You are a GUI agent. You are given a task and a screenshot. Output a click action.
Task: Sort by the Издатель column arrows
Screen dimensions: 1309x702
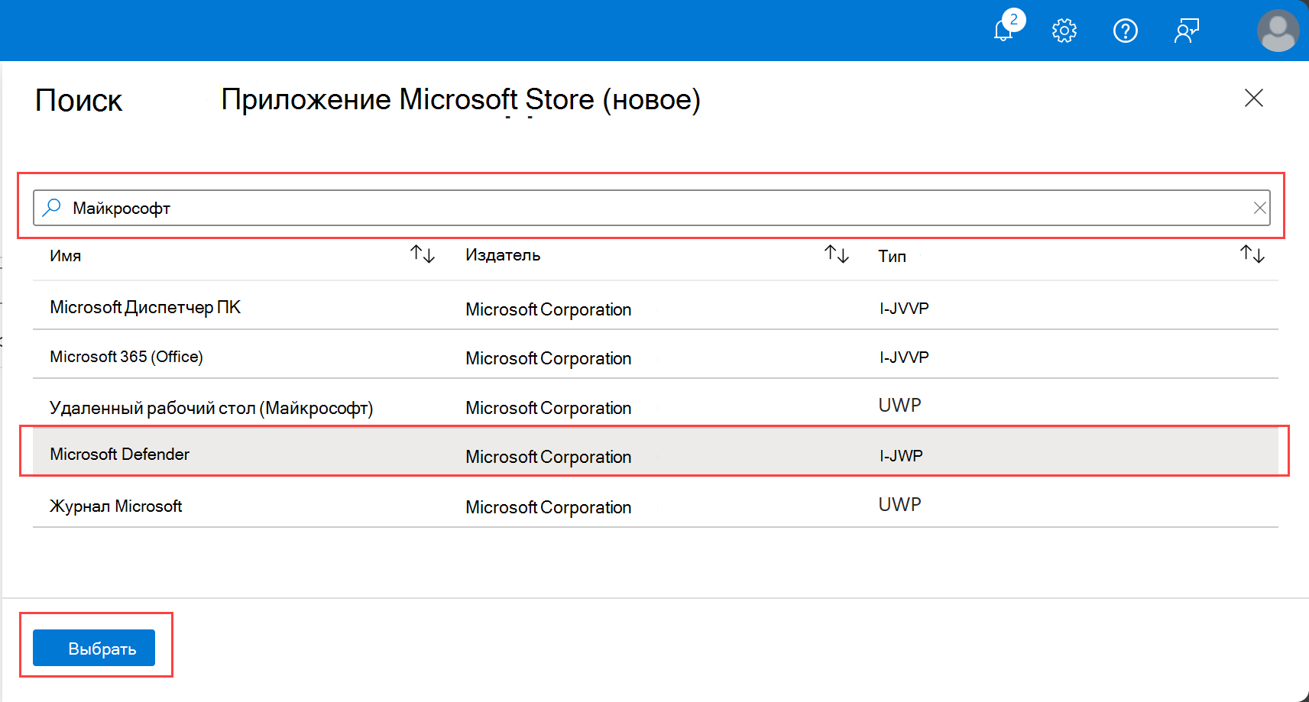coord(837,254)
